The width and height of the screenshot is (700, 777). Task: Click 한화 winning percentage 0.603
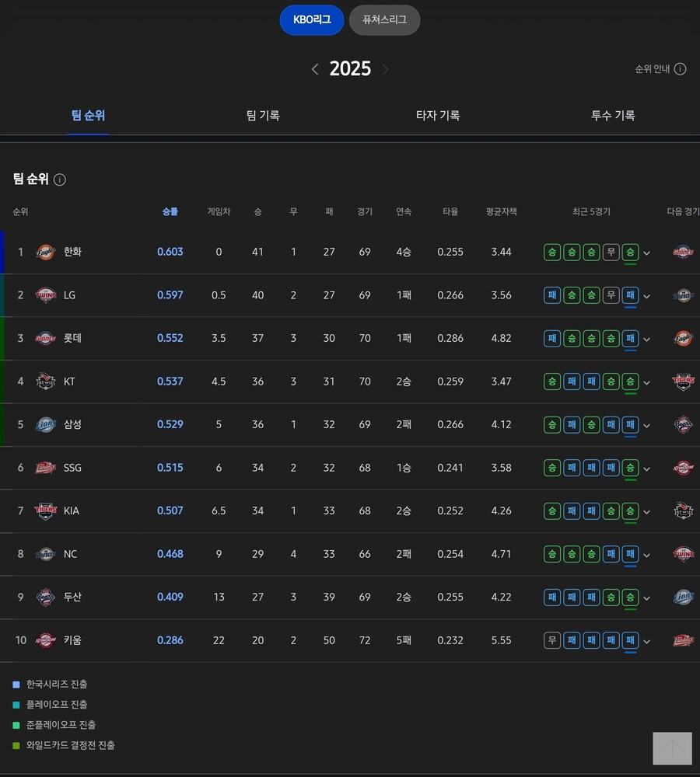click(170, 252)
